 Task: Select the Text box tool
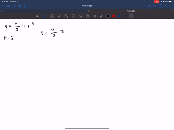point(94,16)
